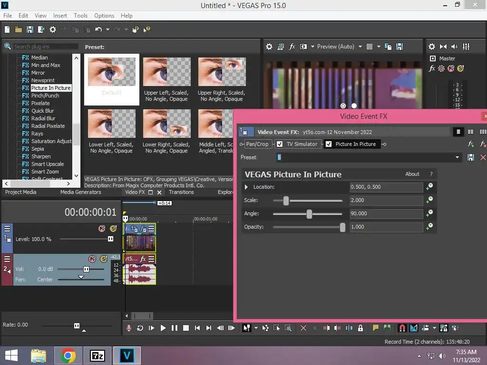
Task: Click the red delete X in edit toolbar
Action: (303, 328)
